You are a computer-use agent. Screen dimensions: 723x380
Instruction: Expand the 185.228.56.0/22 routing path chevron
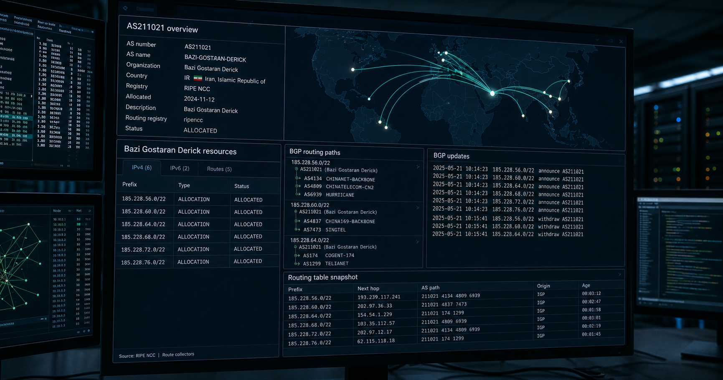(418, 167)
